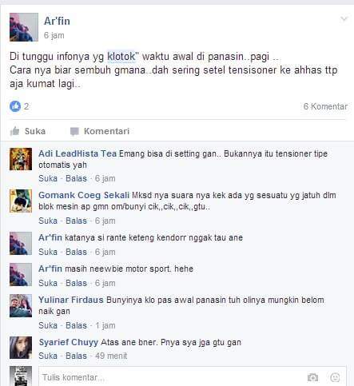Open the post options chevron menu
The image size is (354, 386).
pos(344,19)
